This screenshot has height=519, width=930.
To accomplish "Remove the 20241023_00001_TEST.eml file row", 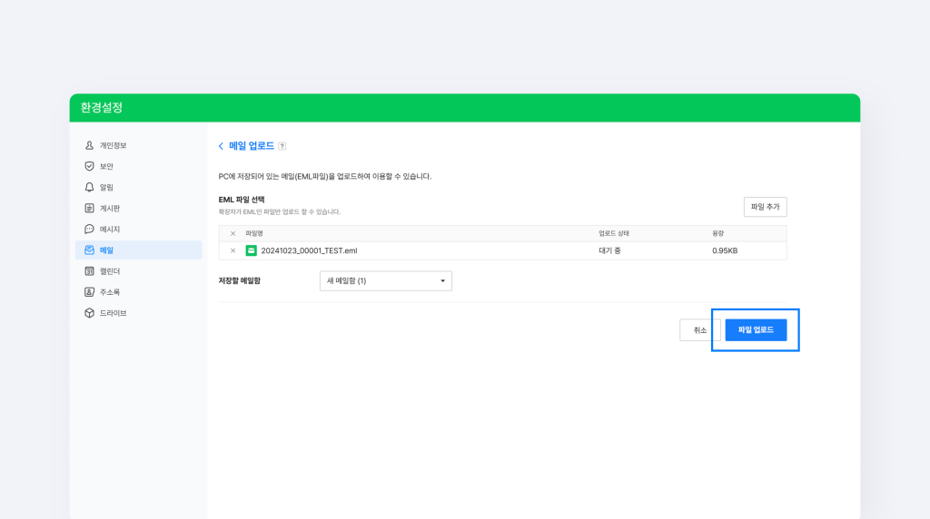I will click(x=232, y=251).
